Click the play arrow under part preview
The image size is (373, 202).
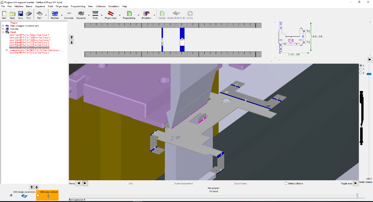tap(370, 60)
